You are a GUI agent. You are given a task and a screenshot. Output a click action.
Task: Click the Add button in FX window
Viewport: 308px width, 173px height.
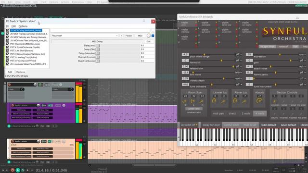point(10,72)
